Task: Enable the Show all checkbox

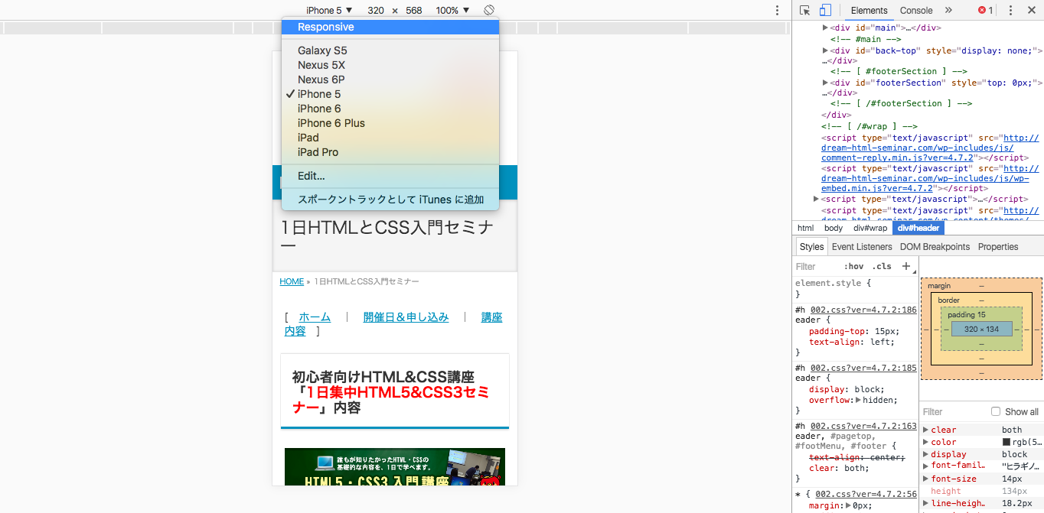Action: pos(996,411)
